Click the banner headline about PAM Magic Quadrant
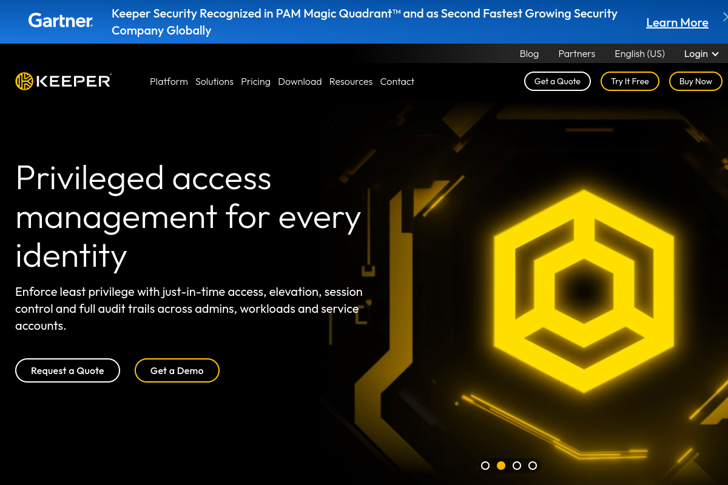This screenshot has width=728, height=485. [x=365, y=22]
